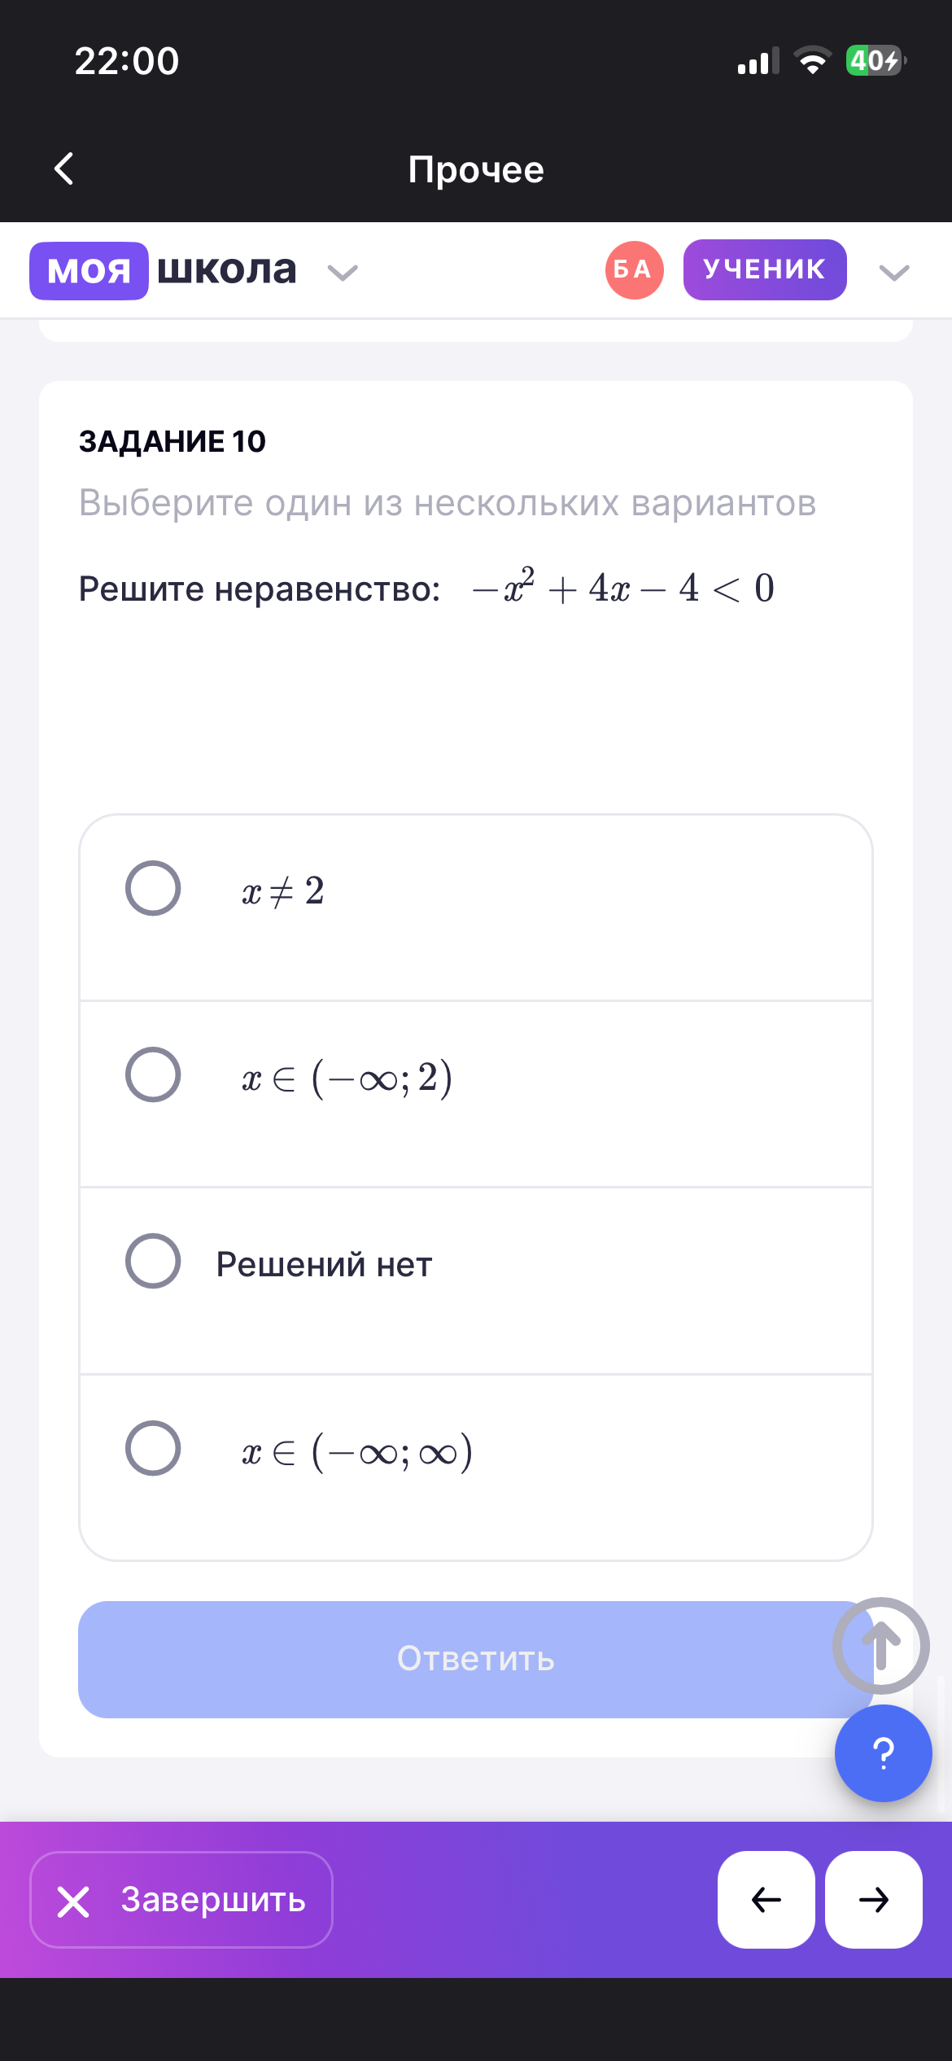Tap the Wi-Fi indicator in status bar

pos(811,60)
